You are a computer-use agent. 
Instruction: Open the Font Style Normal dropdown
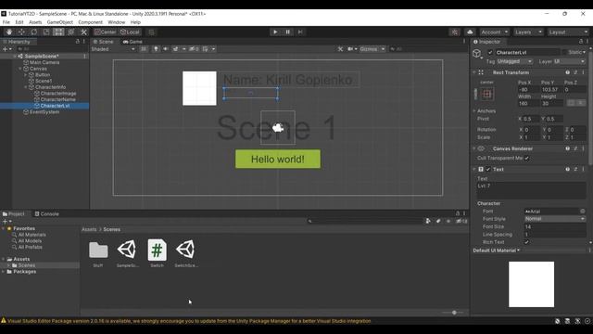[555, 219]
